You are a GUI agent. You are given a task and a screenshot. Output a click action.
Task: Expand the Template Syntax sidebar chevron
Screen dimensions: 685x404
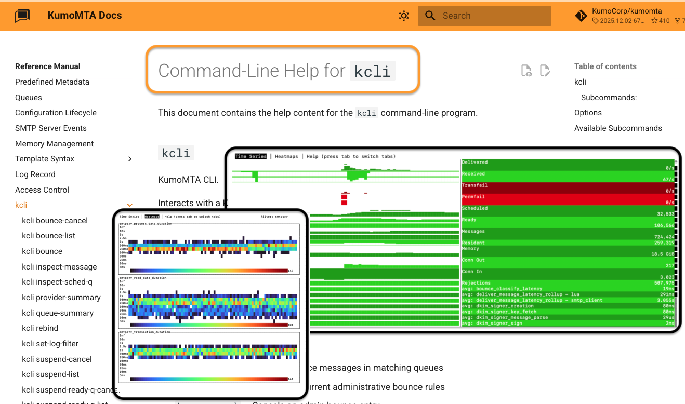129,159
